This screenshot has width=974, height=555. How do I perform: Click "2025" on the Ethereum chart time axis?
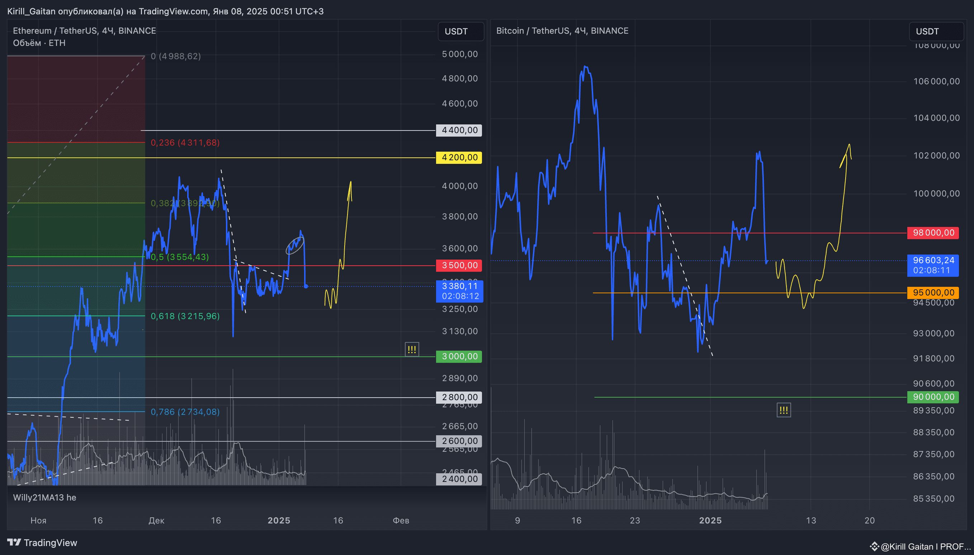(279, 520)
